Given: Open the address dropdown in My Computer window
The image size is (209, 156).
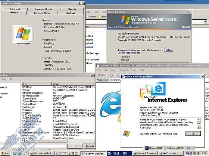Looking at the screenshot, I should coord(205,22).
